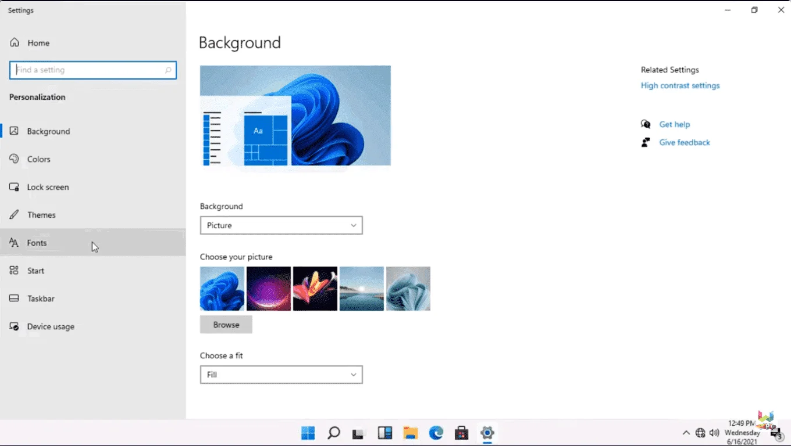This screenshot has width=791, height=446.
Task: Click the Colors palette icon
Action: click(x=15, y=159)
